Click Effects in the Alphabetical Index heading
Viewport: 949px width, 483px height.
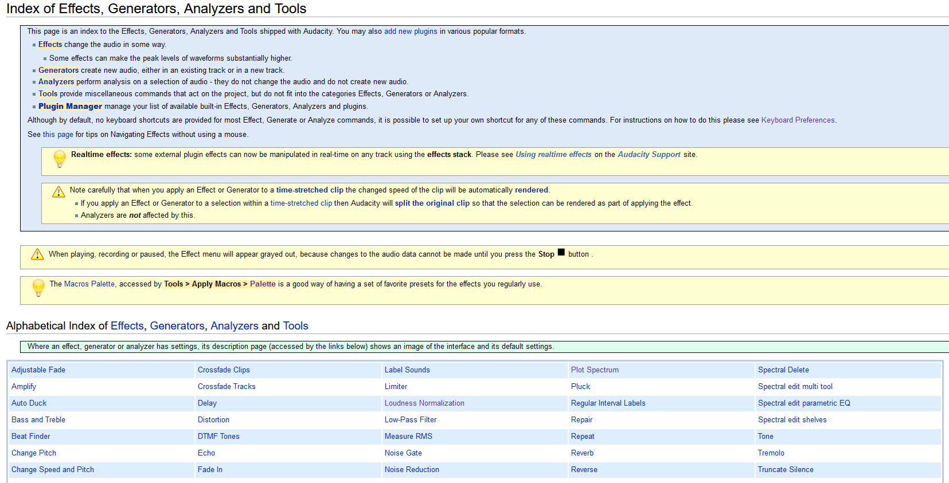(x=127, y=326)
